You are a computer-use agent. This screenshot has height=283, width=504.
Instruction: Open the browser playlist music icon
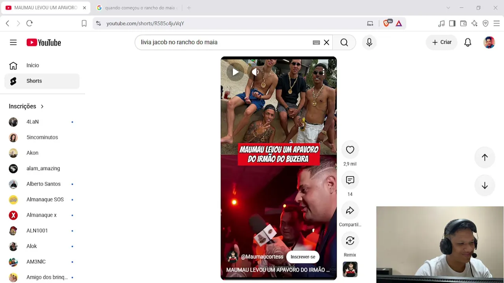[x=441, y=24]
